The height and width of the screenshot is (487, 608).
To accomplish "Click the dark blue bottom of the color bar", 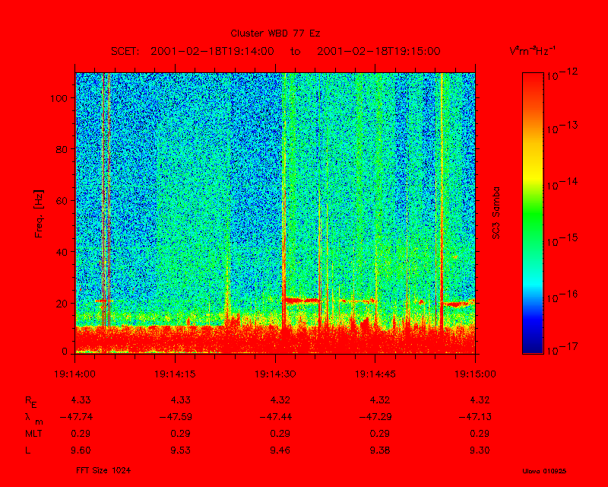I will pyautogui.click(x=533, y=347).
